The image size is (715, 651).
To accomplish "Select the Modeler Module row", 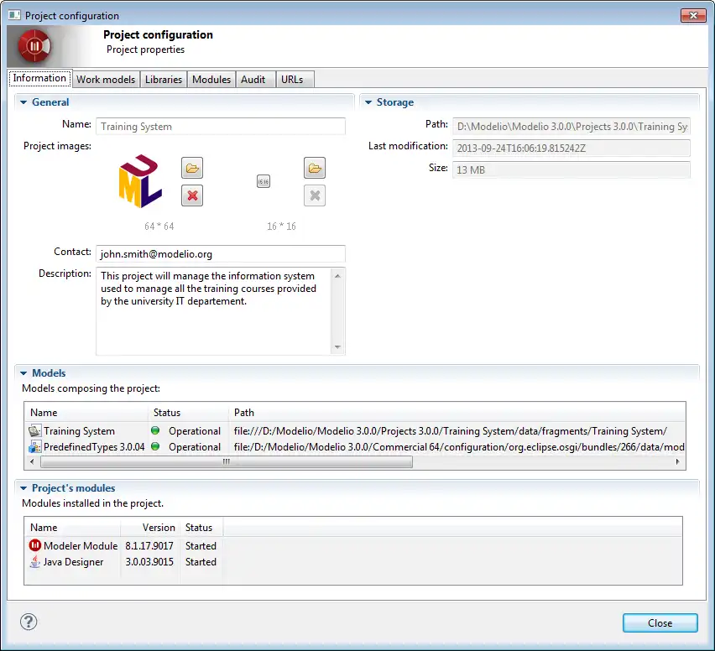I will click(x=353, y=545).
